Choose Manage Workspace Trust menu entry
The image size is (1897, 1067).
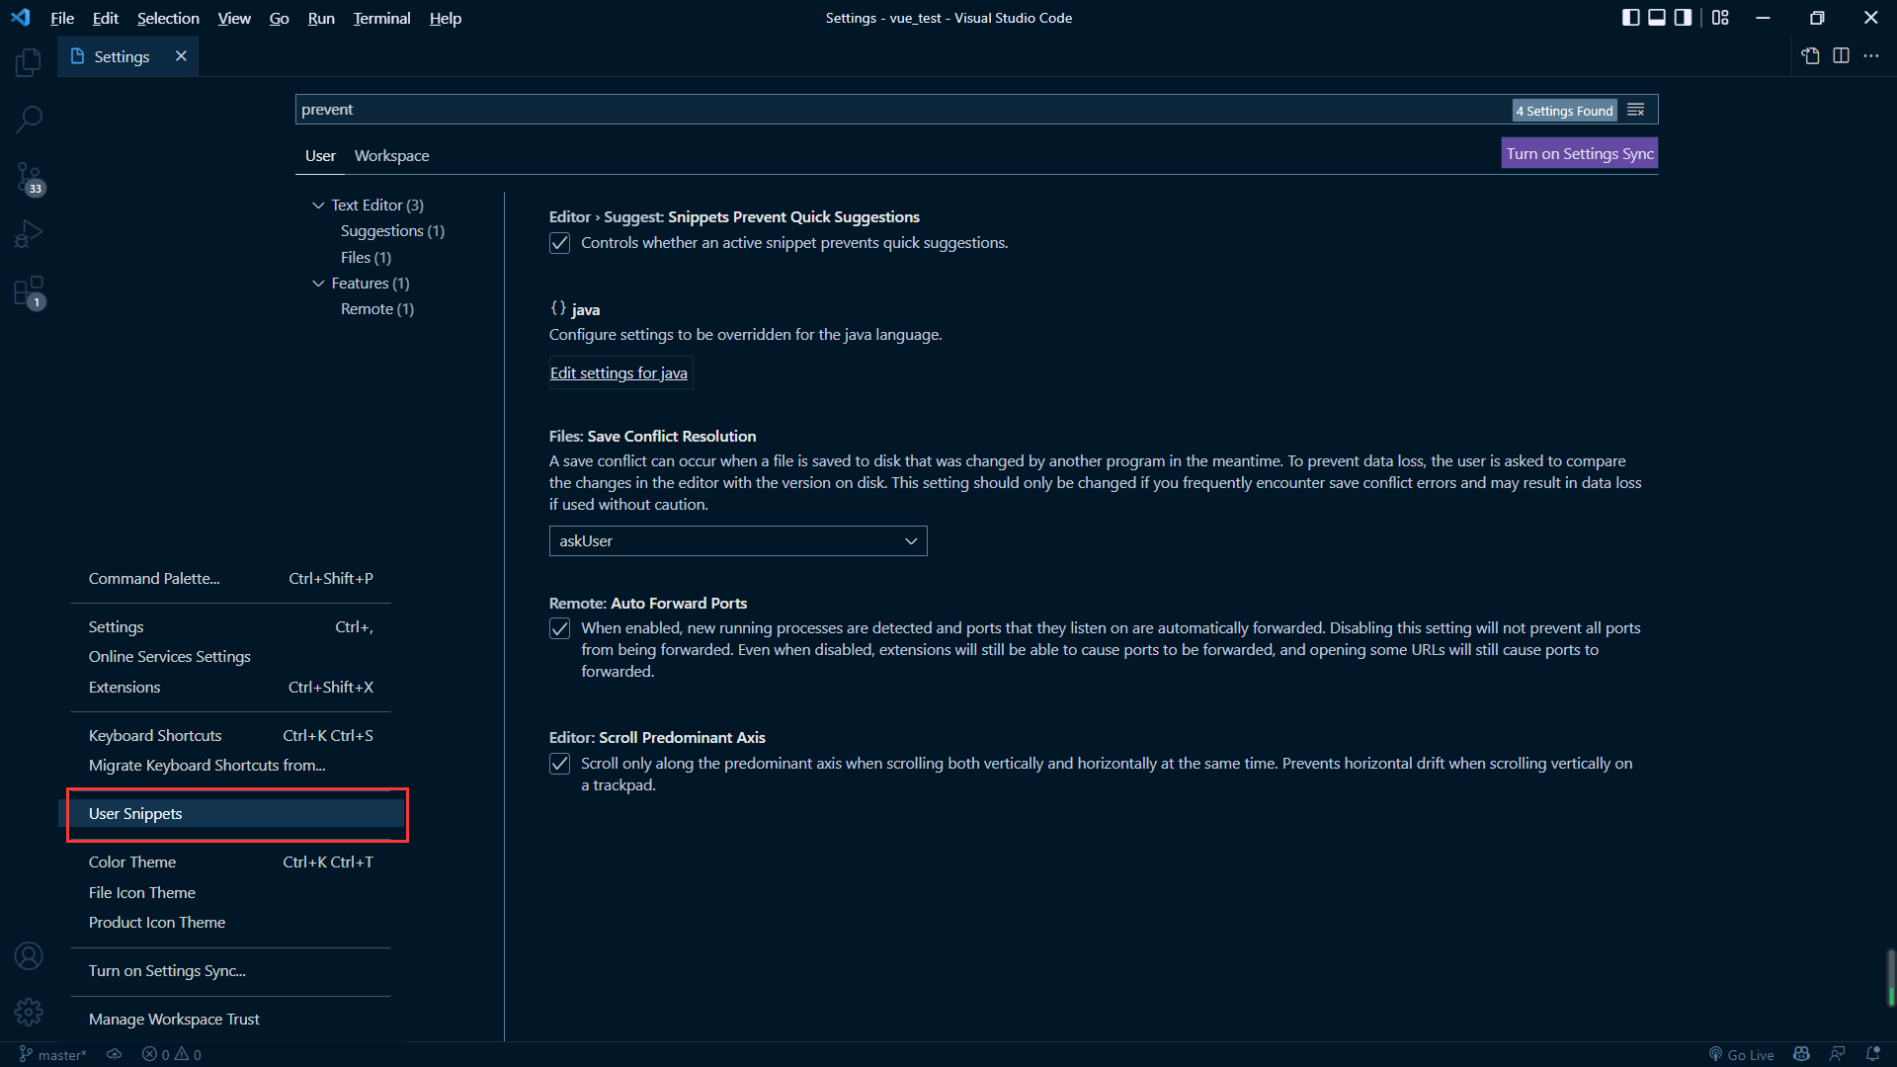coord(231,1020)
